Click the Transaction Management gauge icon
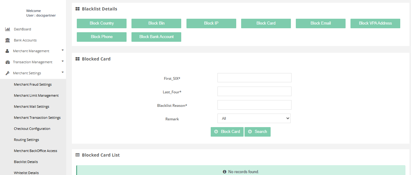 tap(8, 62)
